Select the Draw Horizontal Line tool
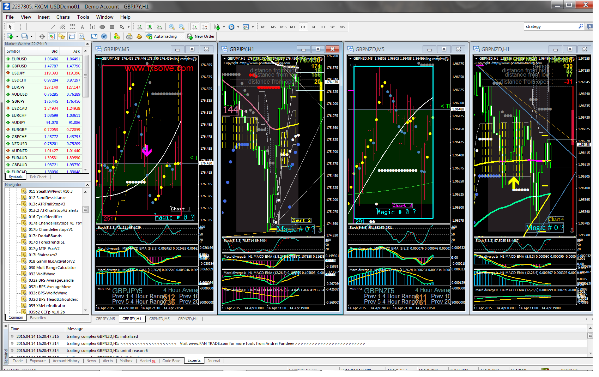599x377 pixels. pyautogui.click(x=43, y=27)
